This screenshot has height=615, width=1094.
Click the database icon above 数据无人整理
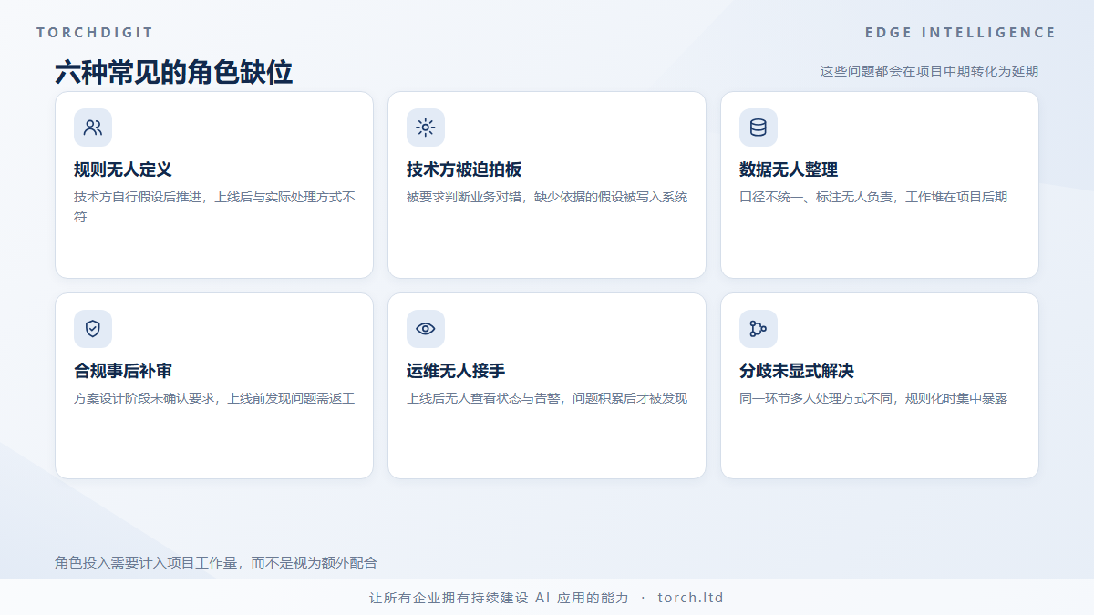pos(759,128)
